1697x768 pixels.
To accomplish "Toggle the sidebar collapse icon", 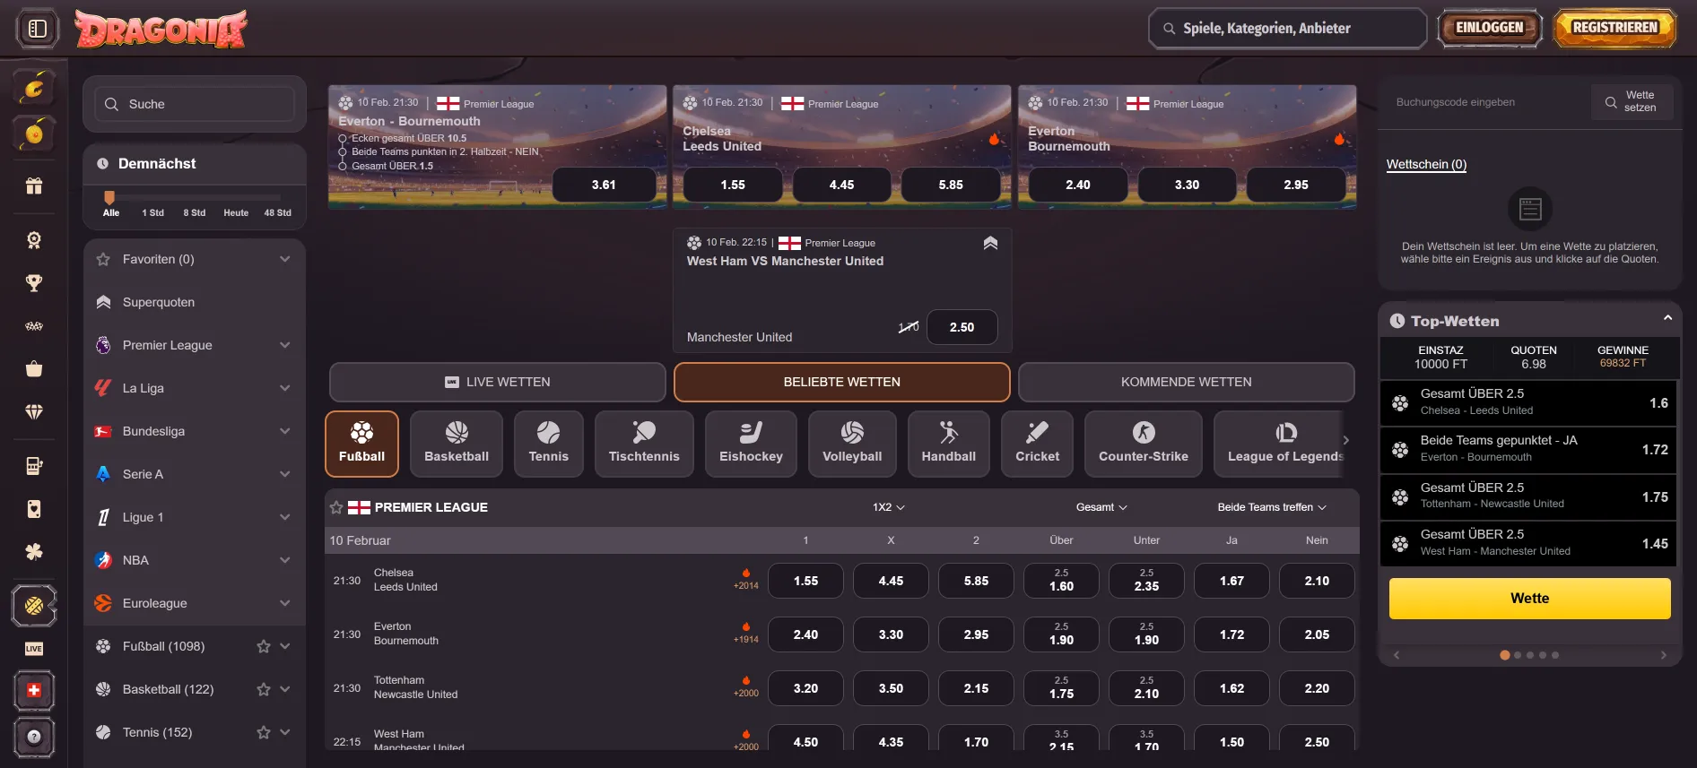I will pyautogui.click(x=37, y=29).
